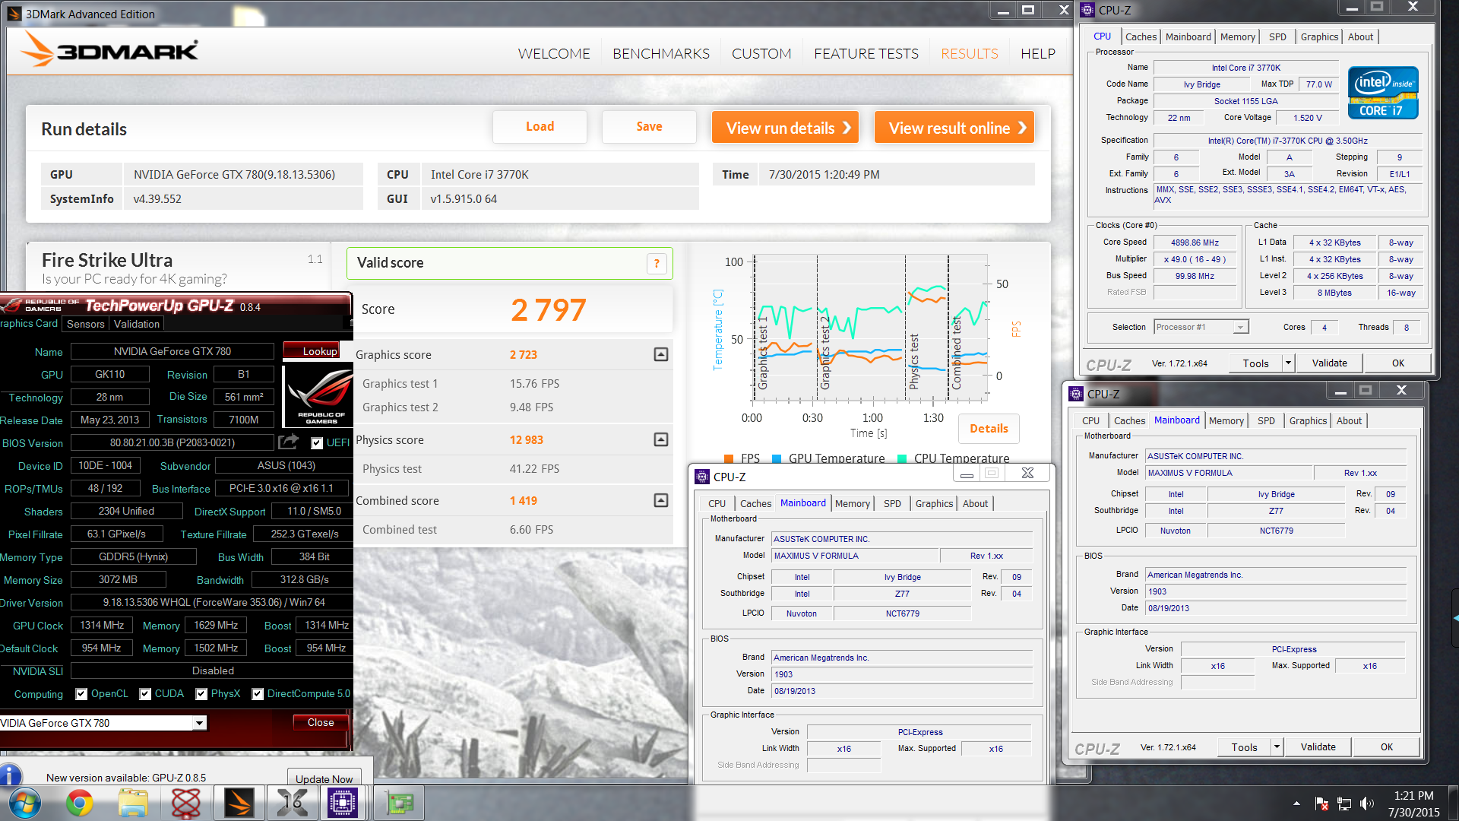The height and width of the screenshot is (821, 1459).
Task: Toggle the DirectCompute 5.0 checkbox
Action: click(258, 694)
